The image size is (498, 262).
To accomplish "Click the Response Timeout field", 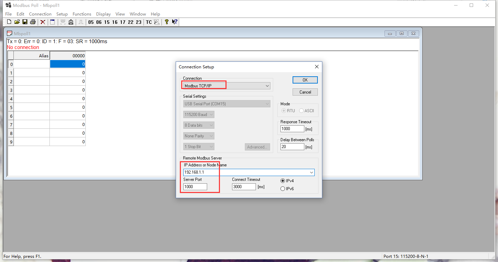I will [x=292, y=129].
